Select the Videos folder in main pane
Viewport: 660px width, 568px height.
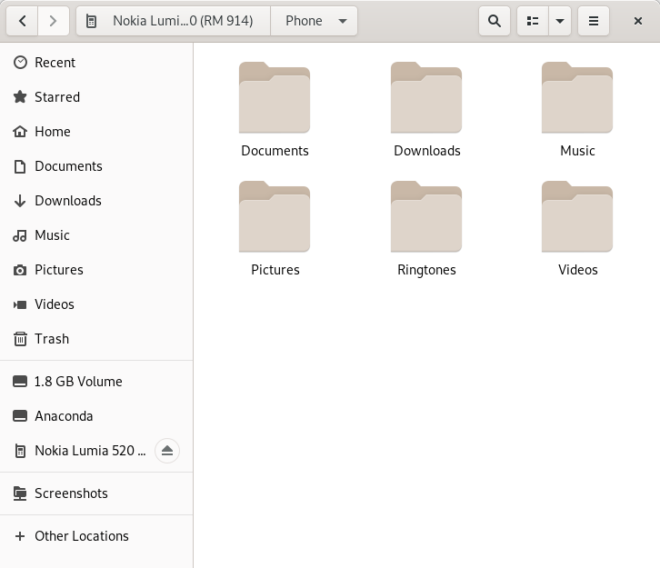pos(577,217)
